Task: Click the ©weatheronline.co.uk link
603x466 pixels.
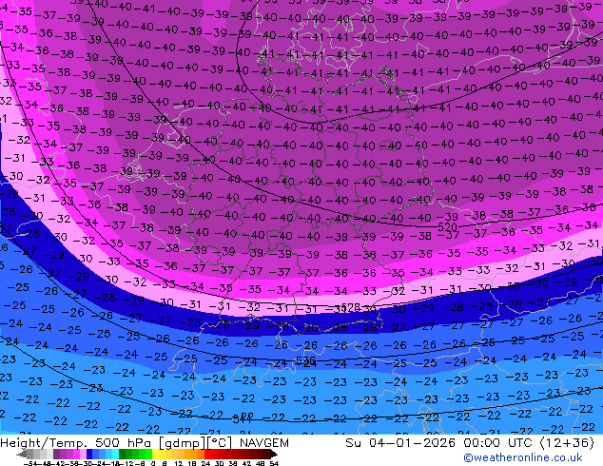Action: pyautogui.click(x=522, y=457)
